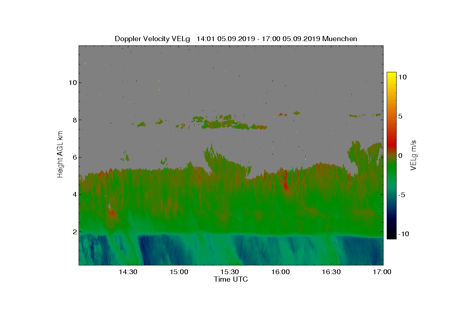This screenshot has width=474, height=316.
Task: Click the red updraft streak near 16:00
Action: [286, 182]
